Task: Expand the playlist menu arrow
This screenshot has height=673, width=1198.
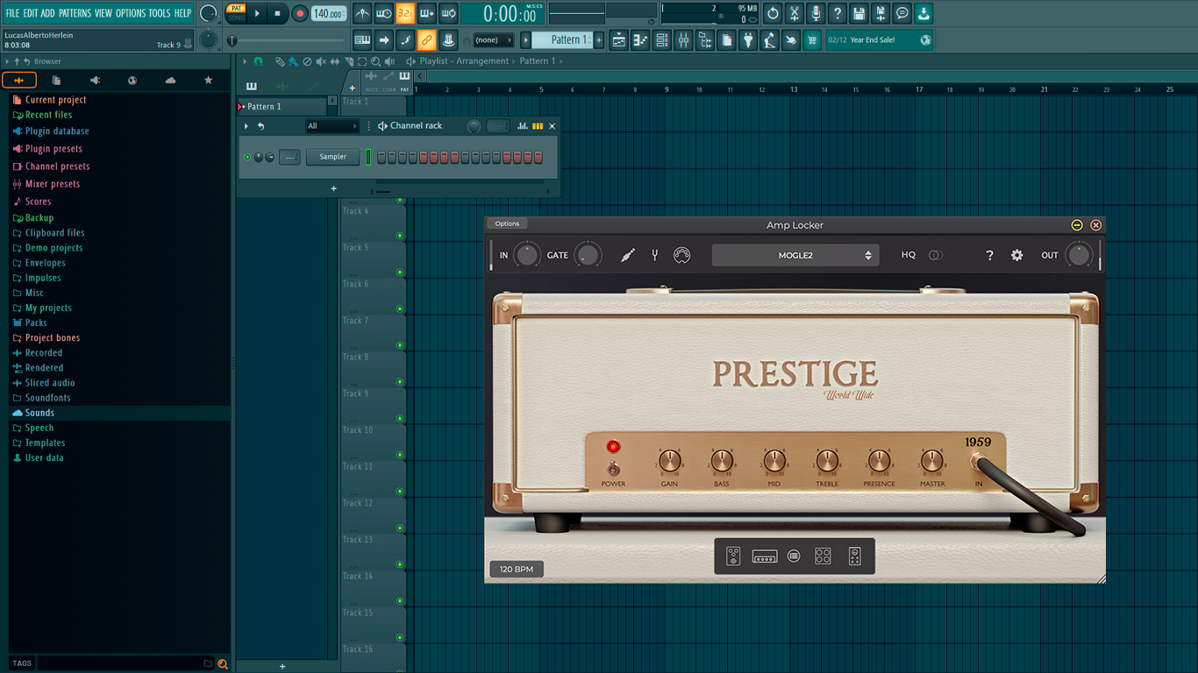Action: [x=246, y=61]
